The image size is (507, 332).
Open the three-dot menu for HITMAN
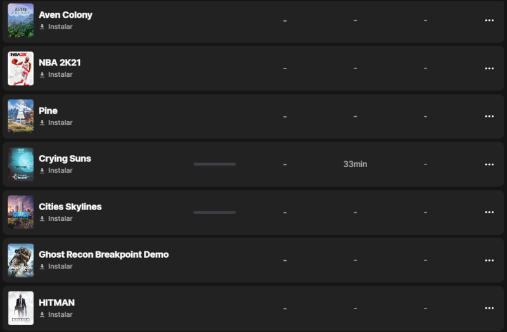[x=489, y=308]
